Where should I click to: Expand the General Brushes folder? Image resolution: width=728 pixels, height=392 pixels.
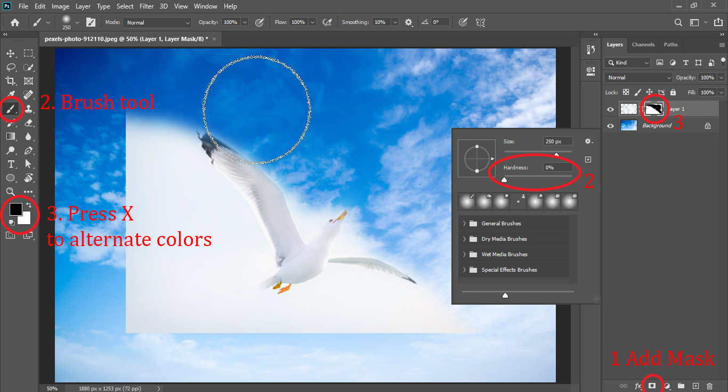pyautogui.click(x=464, y=223)
